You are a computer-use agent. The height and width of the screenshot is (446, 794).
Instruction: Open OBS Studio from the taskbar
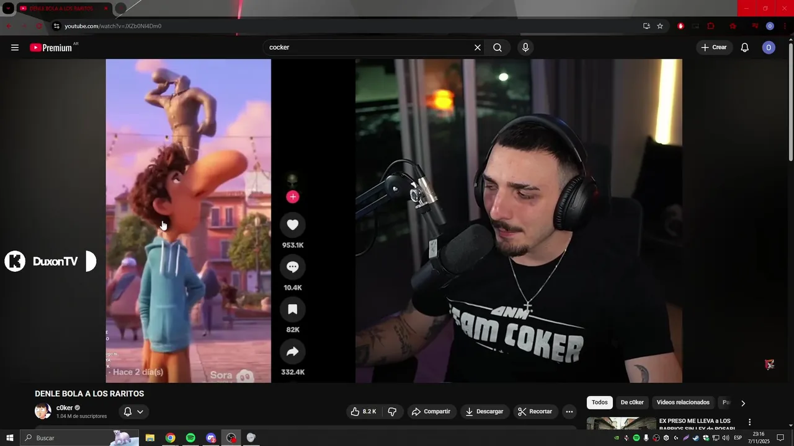[231, 438]
